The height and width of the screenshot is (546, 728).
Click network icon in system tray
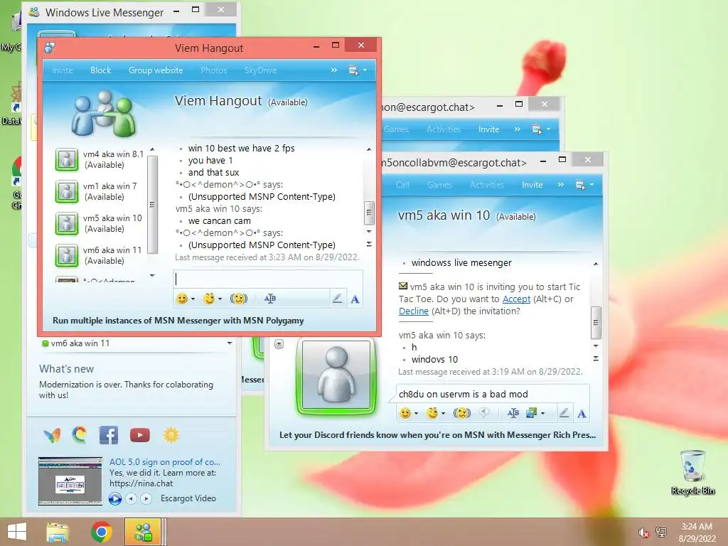point(661,532)
